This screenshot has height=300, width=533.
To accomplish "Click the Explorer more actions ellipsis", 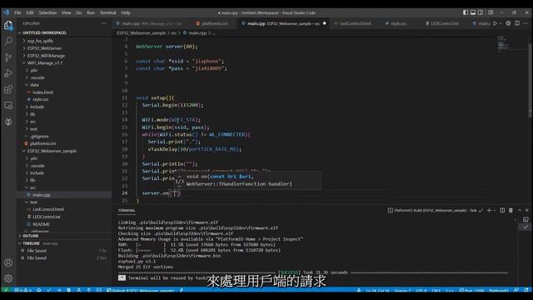I will click(x=103, y=23).
